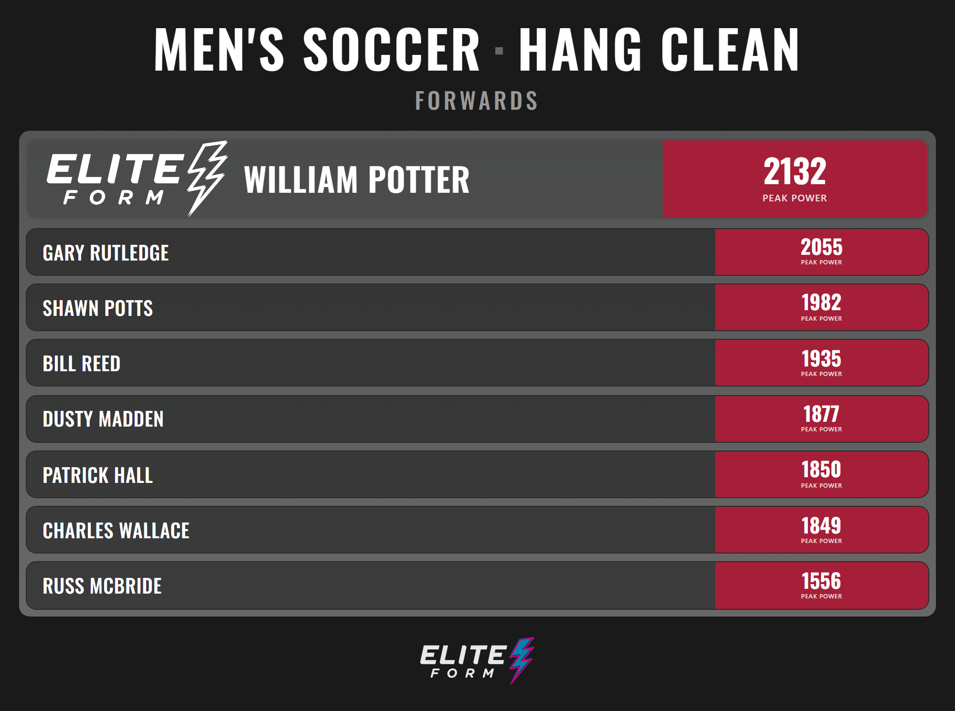Screen dimensions: 955x711
Task: Click the white lightning bolt in the top row
Action: click(x=207, y=179)
